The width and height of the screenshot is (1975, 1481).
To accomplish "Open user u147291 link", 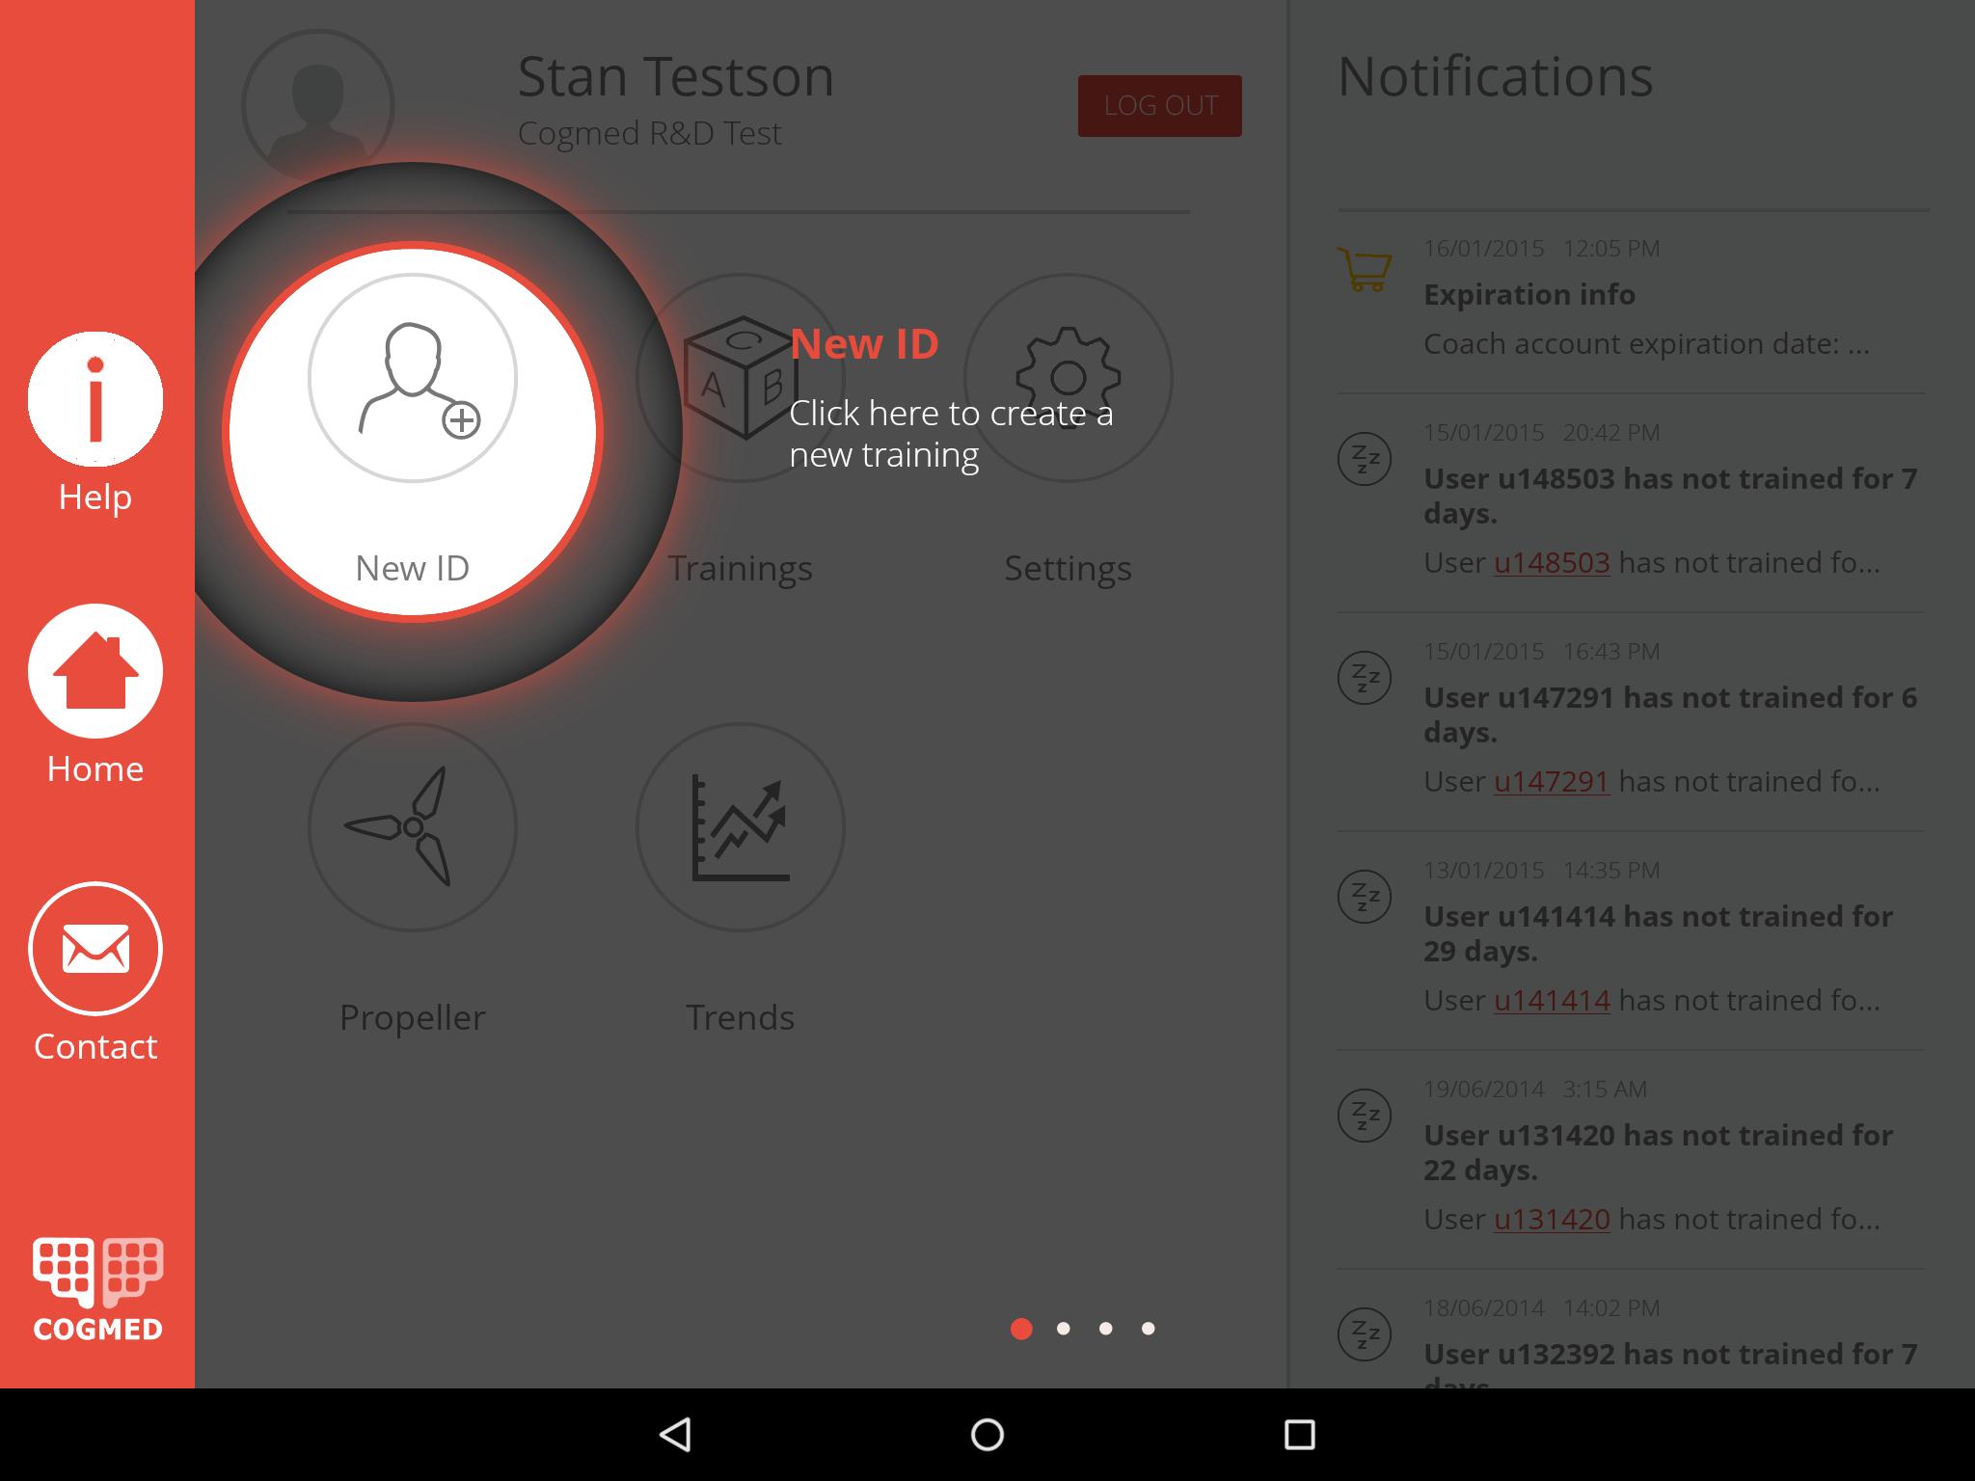I will (x=1552, y=782).
